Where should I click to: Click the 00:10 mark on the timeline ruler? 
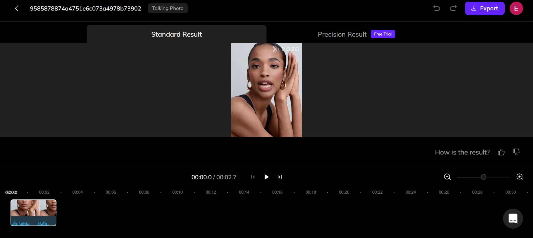pos(177,192)
